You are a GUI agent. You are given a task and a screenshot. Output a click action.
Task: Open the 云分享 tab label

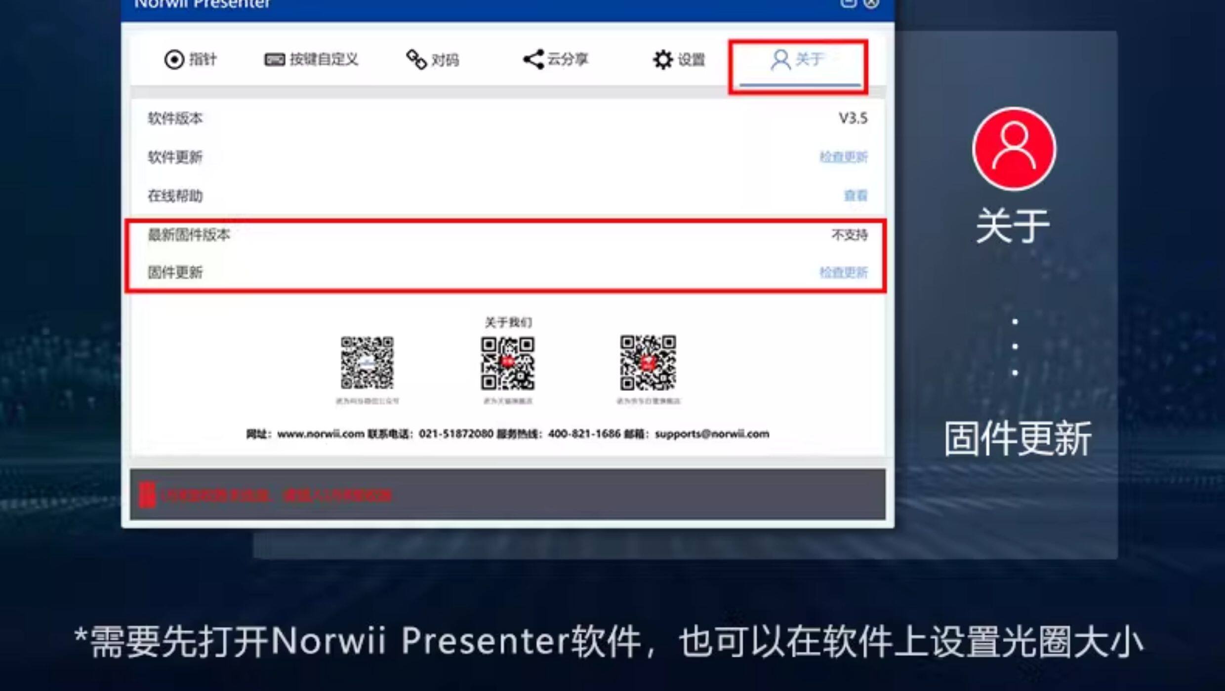click(568, 60)
